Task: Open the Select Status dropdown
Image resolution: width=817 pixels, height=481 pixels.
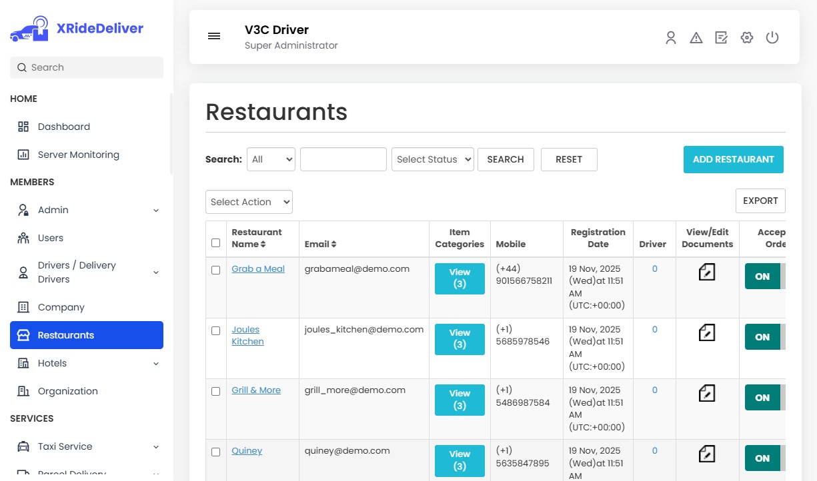Action: click(432, 159)
